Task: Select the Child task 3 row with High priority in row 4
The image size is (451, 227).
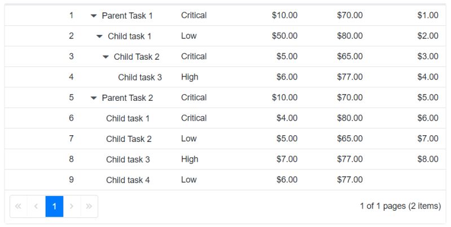Action: coord(140,77)
